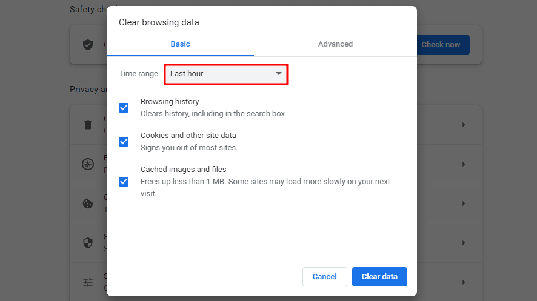This screenshot has width=537, height=301.
Task: Click the cookie icon in settings list
Action: click(x=88, y=203)
